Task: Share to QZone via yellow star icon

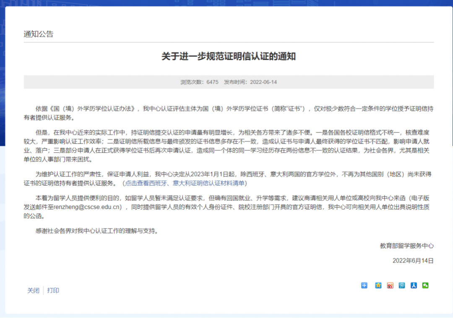Action: point(378,285)
